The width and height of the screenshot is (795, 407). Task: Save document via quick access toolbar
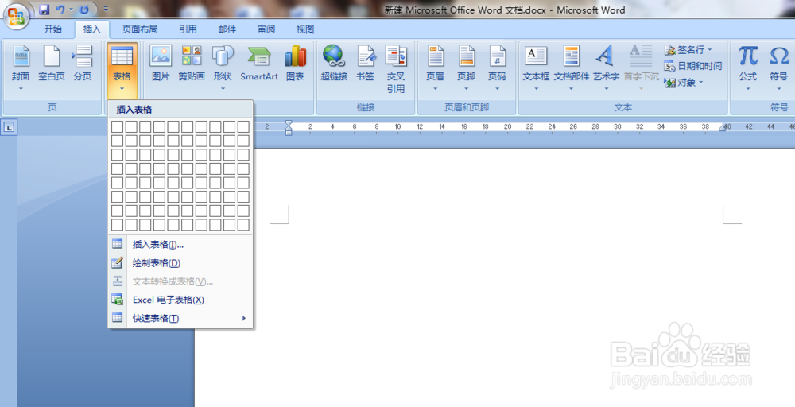[x=45, y=9]
